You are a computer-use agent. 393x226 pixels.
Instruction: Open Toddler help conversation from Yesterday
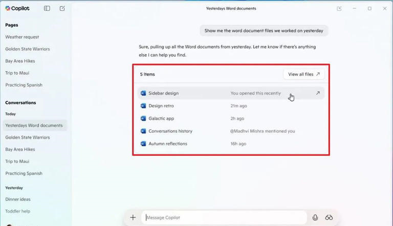pos(17,211)
